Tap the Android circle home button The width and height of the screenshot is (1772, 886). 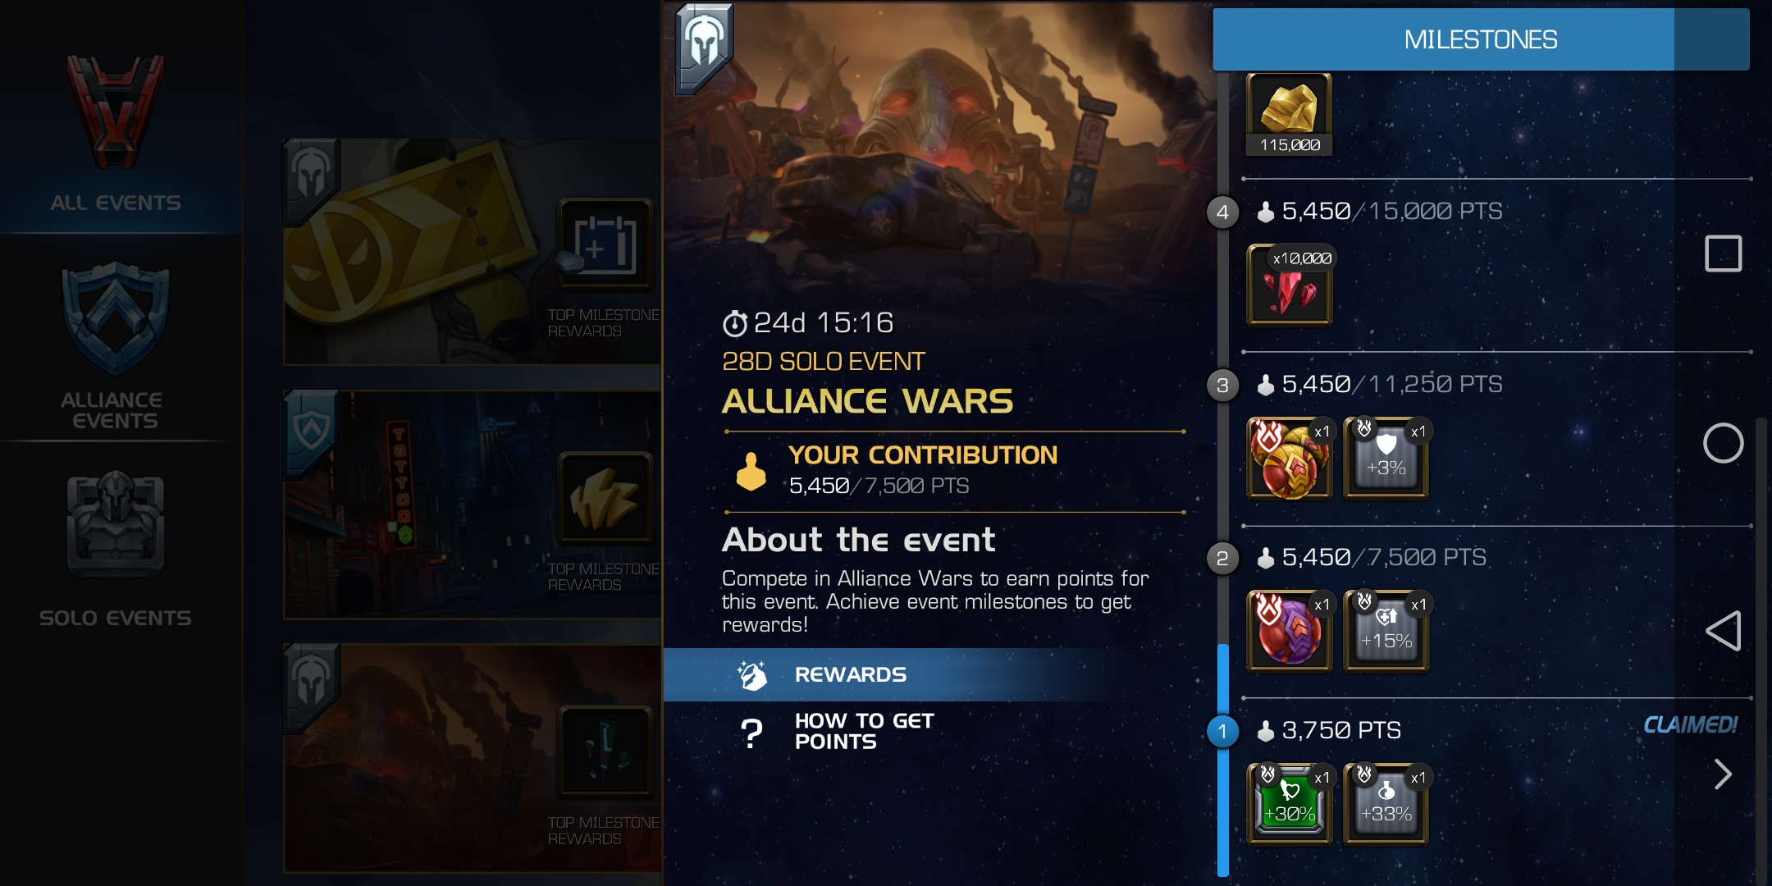(1723, 443)
